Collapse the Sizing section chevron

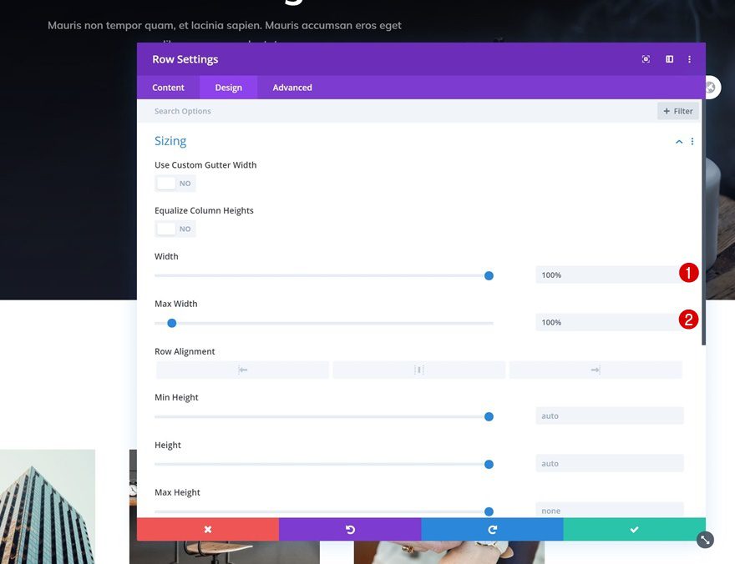(678, 140)
